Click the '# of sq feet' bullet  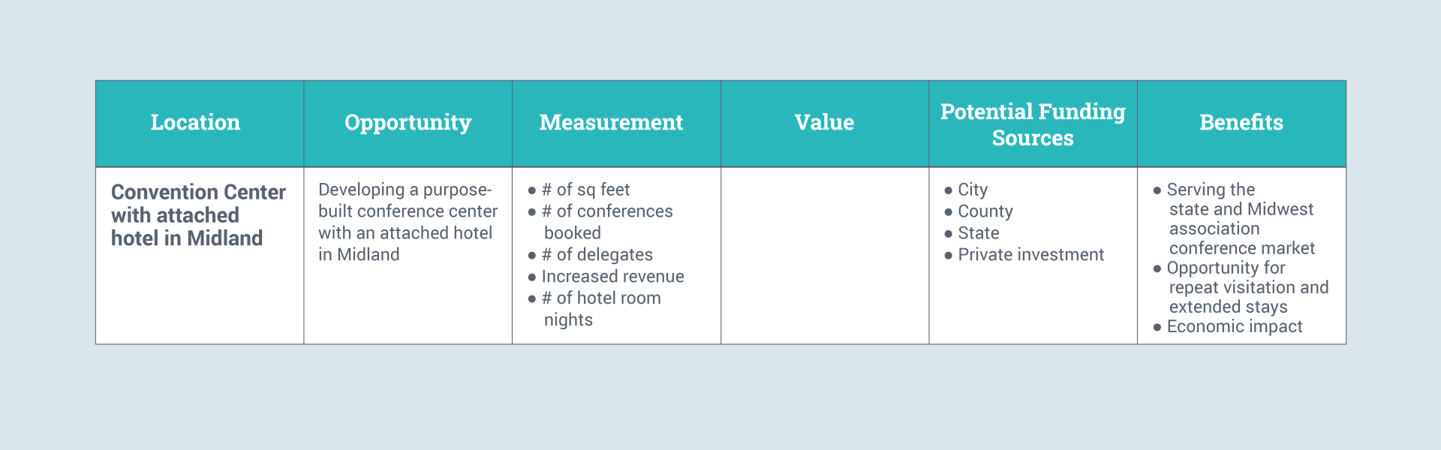(x=585, y=190)
